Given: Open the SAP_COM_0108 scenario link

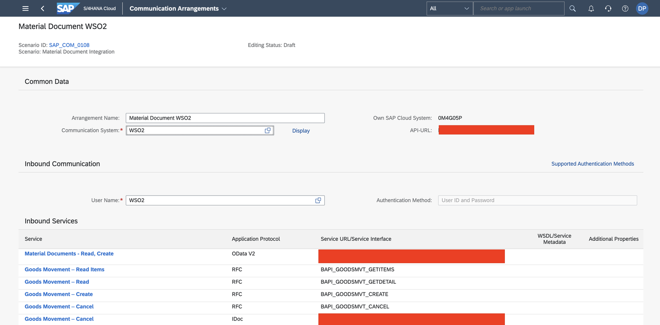Looking at the screenshot, I should (69, 45).
